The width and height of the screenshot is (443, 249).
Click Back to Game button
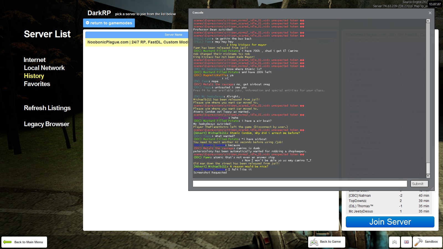point(327,242)
